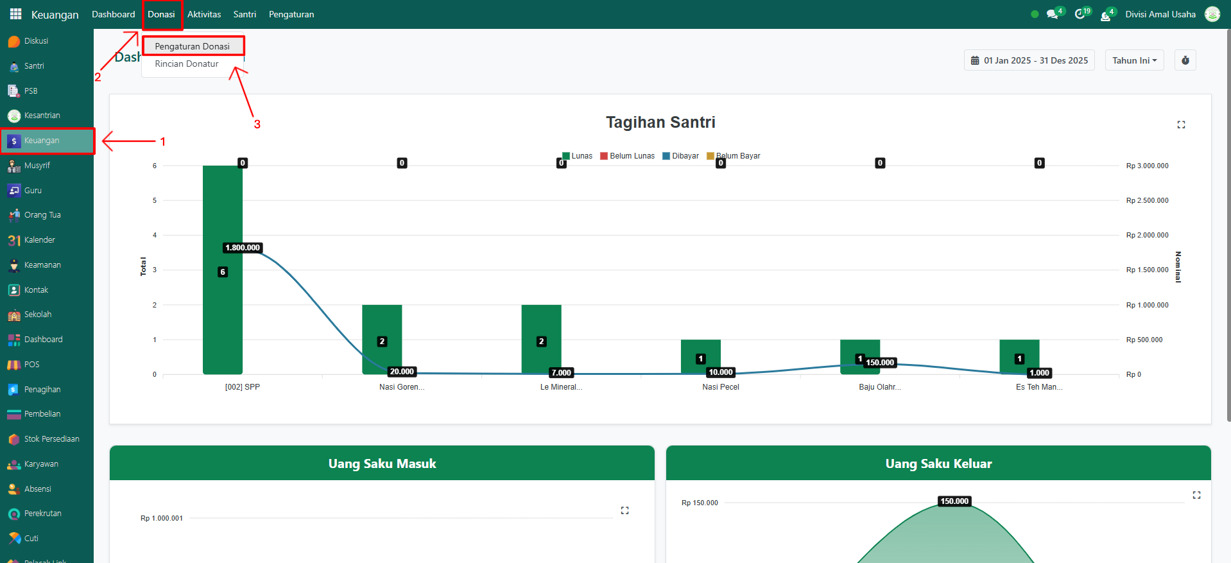Image resolution: width=1231 pixels, height=563 pixels.
Task: Fullscreen the Uang Saku Keluar chart
Action: click(x=1196, y=495)
